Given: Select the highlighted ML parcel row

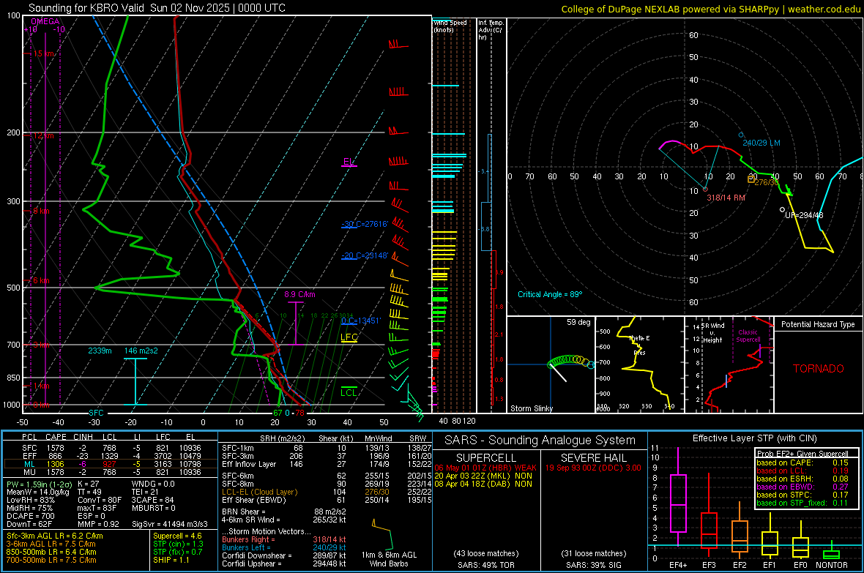Looking at the screenshot, I should tap(111, 464).
